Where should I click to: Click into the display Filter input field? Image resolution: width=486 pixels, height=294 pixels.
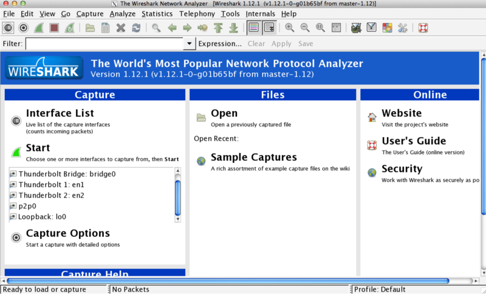104,44
